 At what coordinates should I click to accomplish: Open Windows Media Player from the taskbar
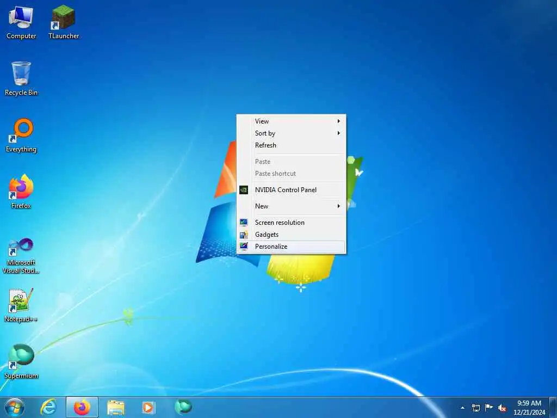click(x=148, y=407)
